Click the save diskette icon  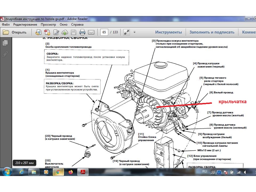coord(74,32)
